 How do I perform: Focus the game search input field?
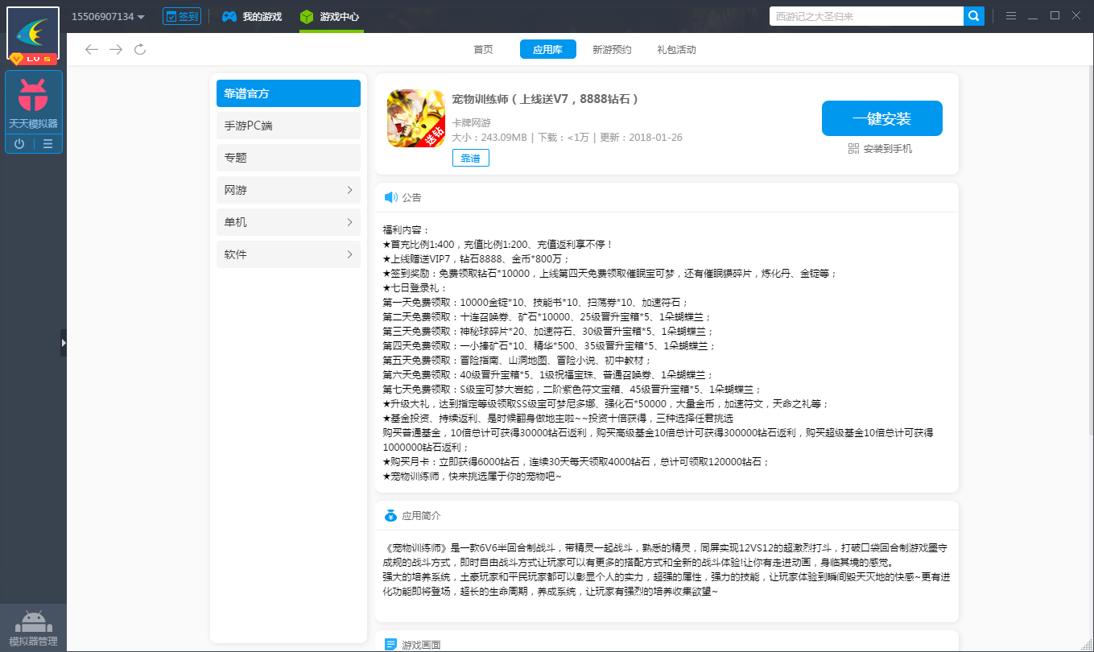[x=865, y=16]
